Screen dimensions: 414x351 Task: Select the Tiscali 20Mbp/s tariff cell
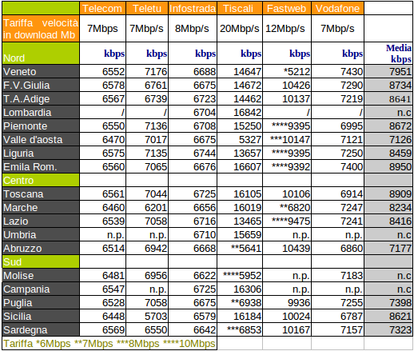(x=240, y=28)
